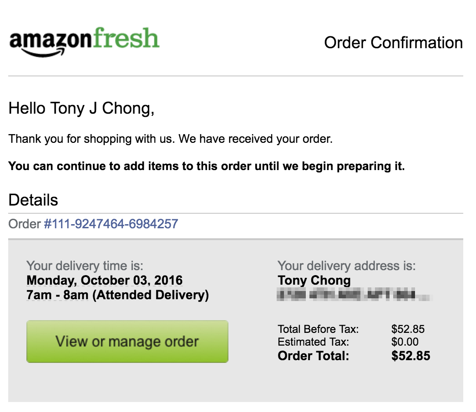Click the "Your delivery address is:" label

(x=346, y=266)
